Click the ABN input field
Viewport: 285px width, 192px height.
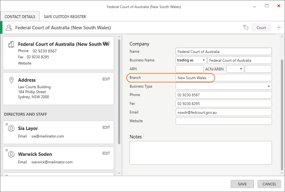tap(190, 69)
